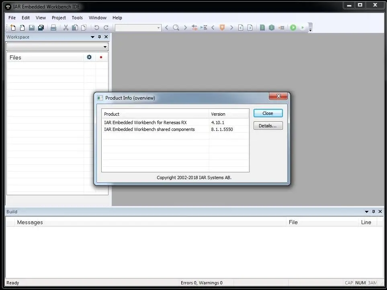Click the Details... button
The image size is (387, 290).
pos(268,125)
